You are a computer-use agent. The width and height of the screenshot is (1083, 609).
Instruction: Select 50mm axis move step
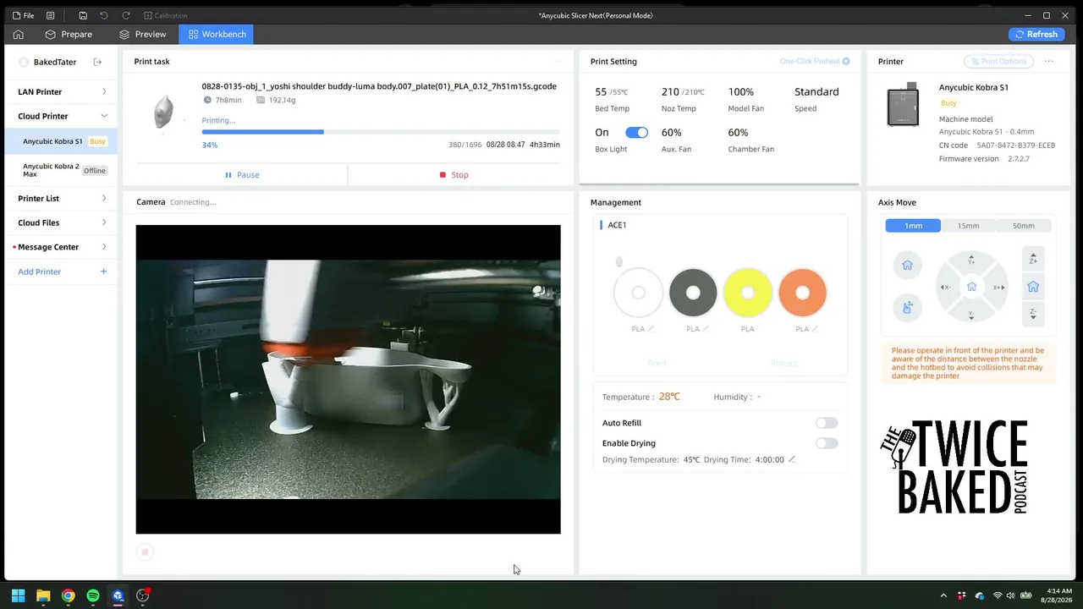pyautogui.click(x=1024, y=226)
